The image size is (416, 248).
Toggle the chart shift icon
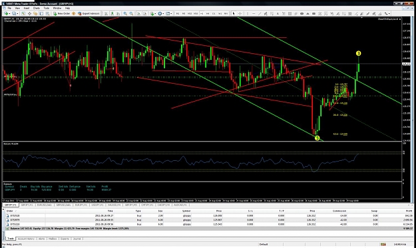145,13
